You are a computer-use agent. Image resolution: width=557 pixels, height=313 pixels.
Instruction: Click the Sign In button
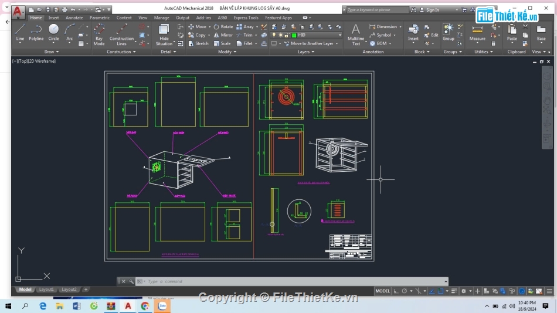point(429,10)
